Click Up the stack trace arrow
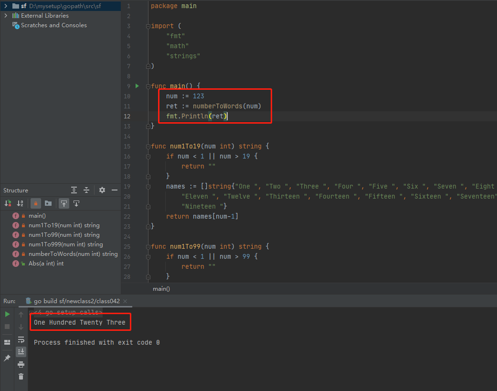 21,314
